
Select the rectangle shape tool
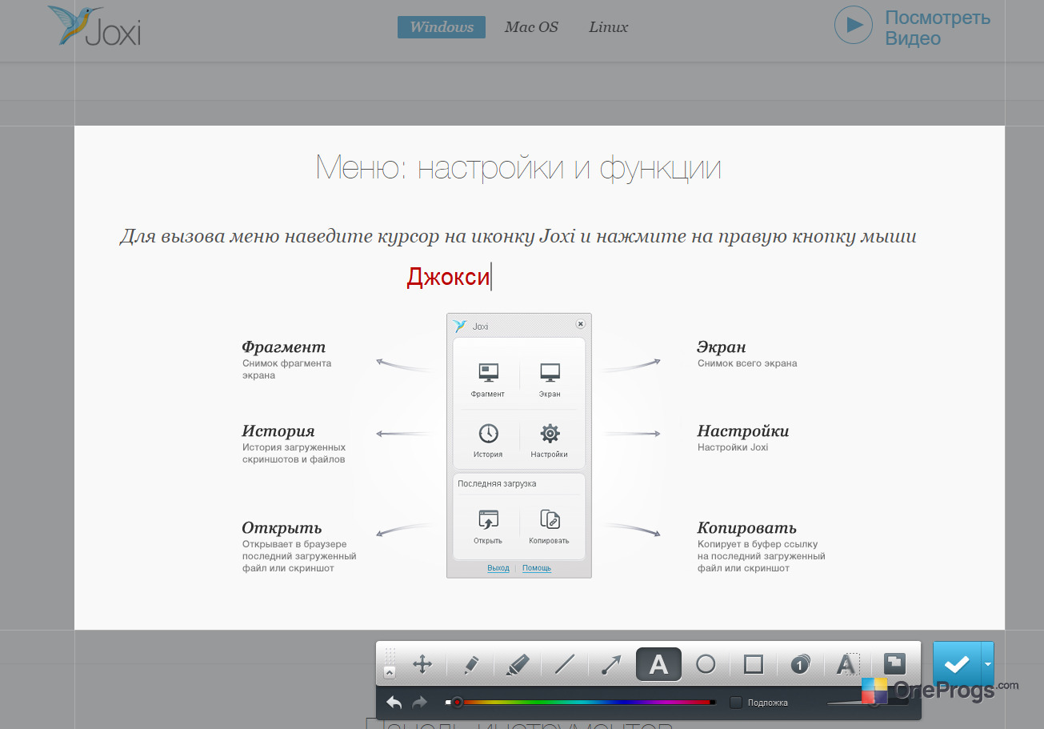click(x=754, y=664)
